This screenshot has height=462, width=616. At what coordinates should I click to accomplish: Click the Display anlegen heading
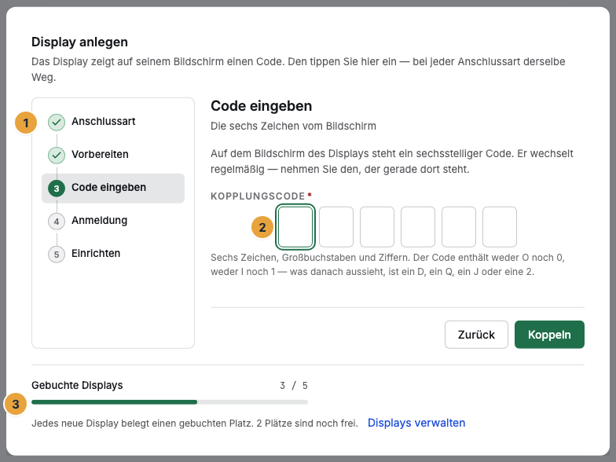[x=80, y=42]
